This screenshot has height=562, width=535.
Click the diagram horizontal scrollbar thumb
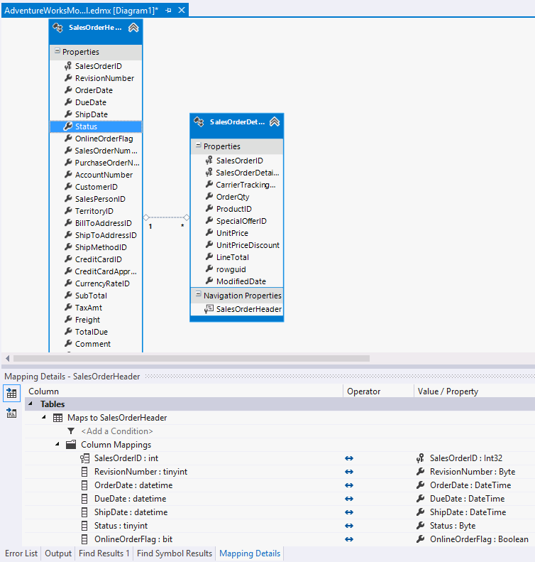[x=192, y=358]
